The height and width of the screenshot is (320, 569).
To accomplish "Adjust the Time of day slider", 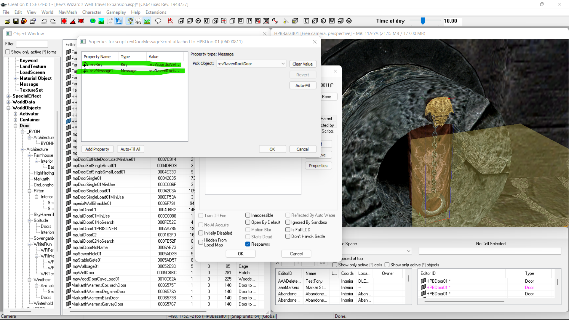I will [423, 21].
